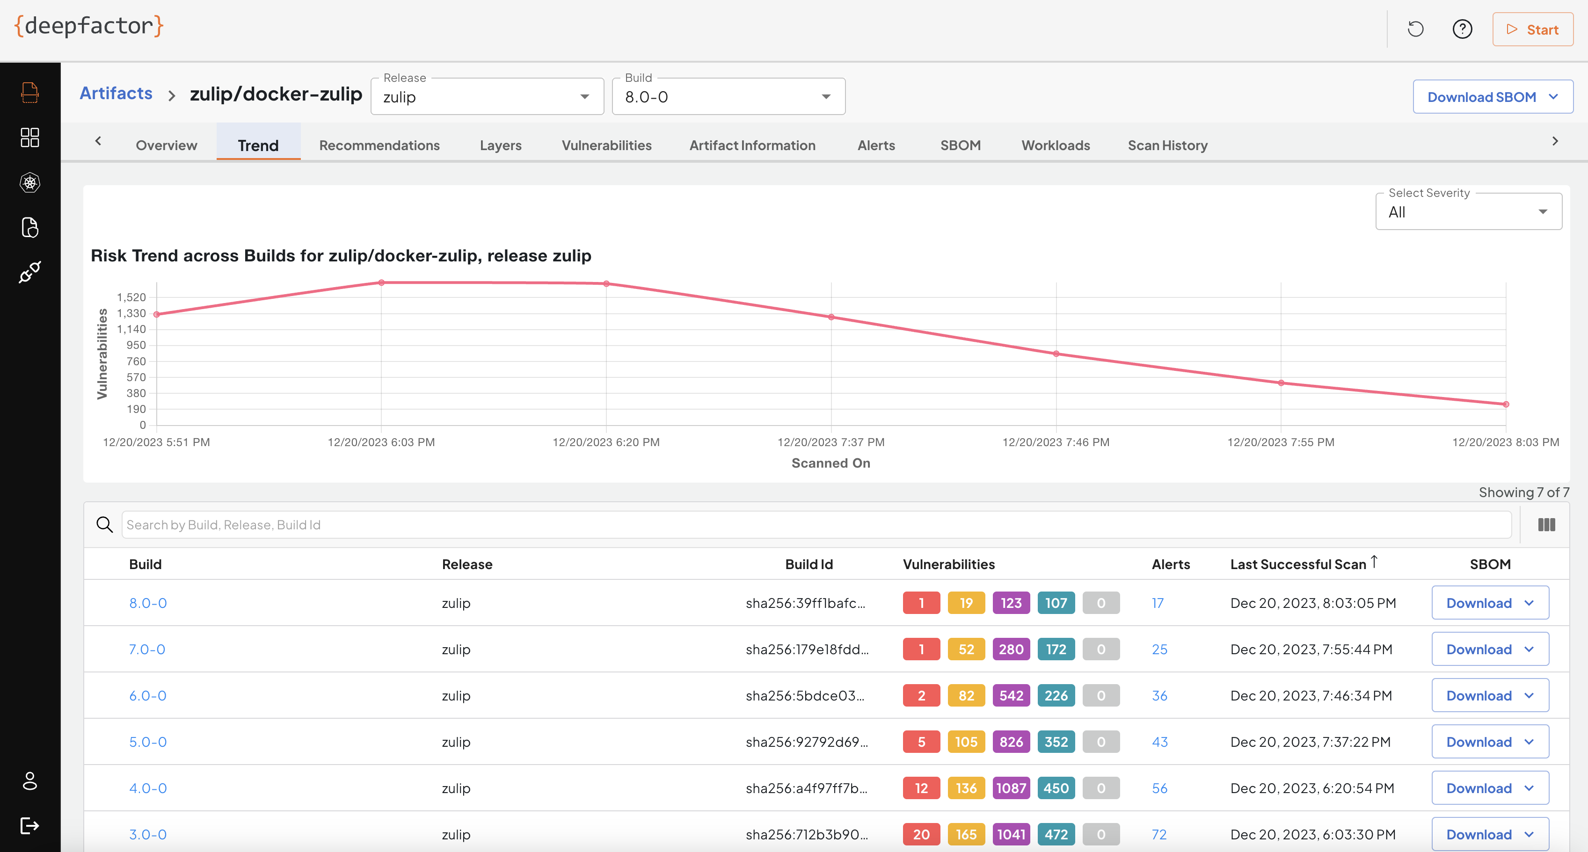1588x852 pixels.
Task: Open the Kubernetes helm icon in the sidebar
Action: tap(29, 182)
